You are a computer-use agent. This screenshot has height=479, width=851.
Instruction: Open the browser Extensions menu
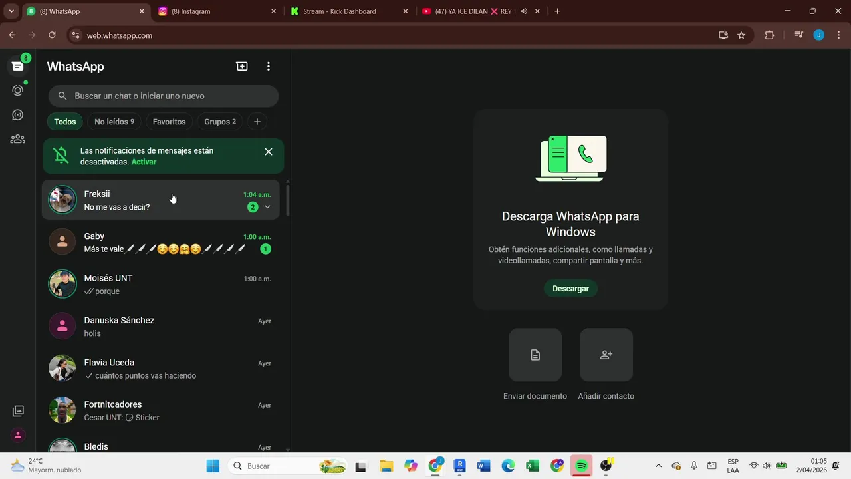pyautogui.click(x=769, y=35)
